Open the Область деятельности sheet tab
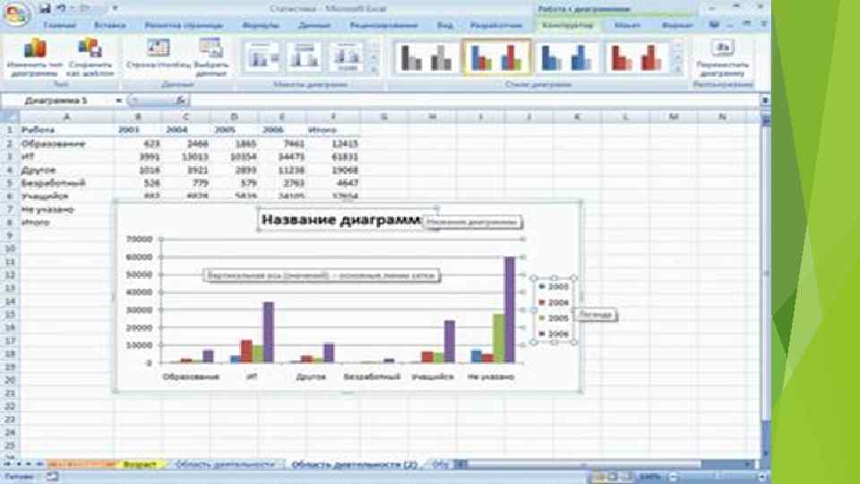 click(x=225, y=464)
